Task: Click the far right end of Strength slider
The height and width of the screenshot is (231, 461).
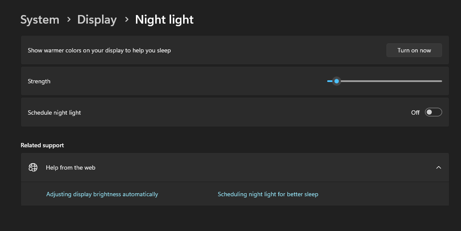Action: point(441,81)
